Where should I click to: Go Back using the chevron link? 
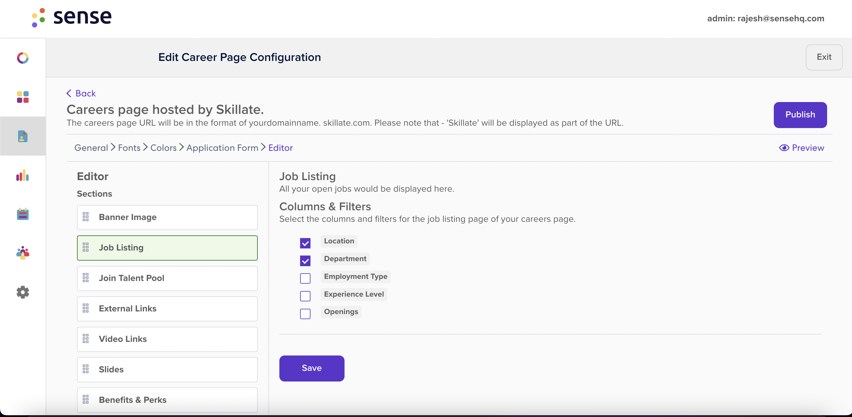pos(81,93)
